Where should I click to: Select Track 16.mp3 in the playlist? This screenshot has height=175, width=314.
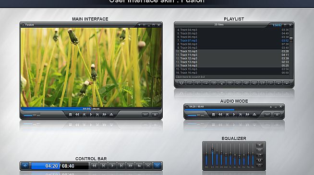tap(232, 73)
